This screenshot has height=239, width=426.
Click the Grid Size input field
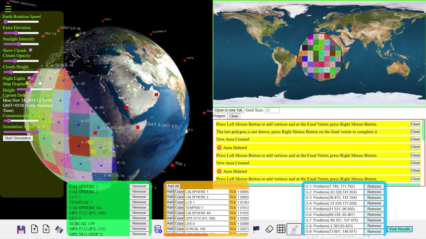tap(272, 110)
